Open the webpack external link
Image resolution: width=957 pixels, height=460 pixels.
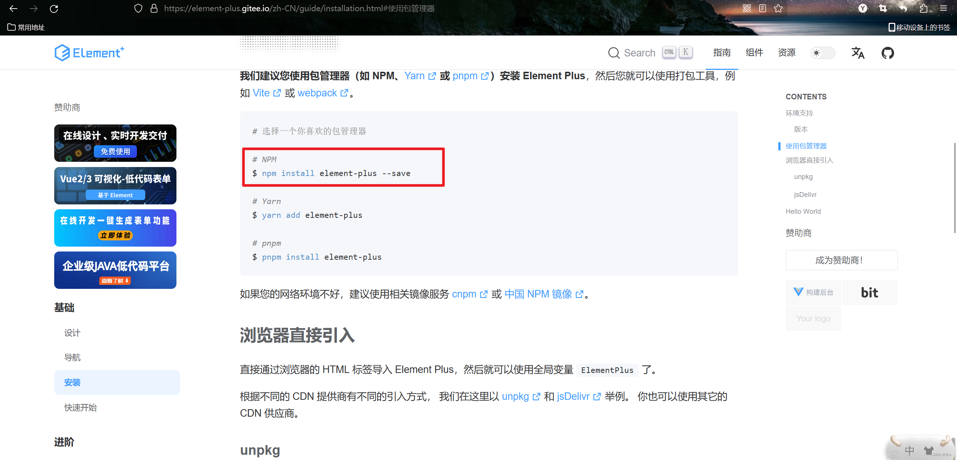(323, 93)
